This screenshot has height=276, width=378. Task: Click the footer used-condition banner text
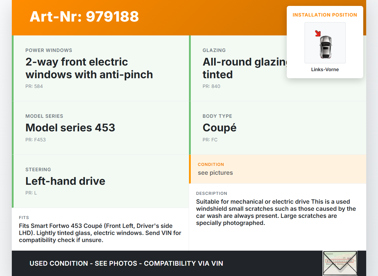126,263
